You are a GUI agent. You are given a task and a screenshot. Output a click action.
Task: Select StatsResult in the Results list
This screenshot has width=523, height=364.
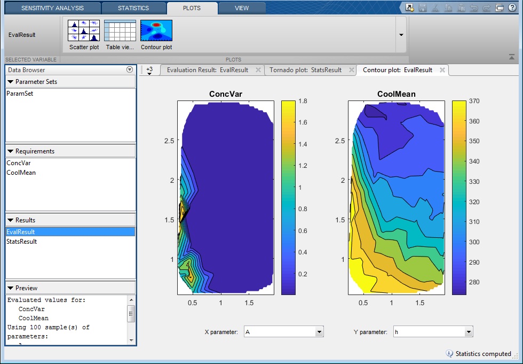(21, 242)
